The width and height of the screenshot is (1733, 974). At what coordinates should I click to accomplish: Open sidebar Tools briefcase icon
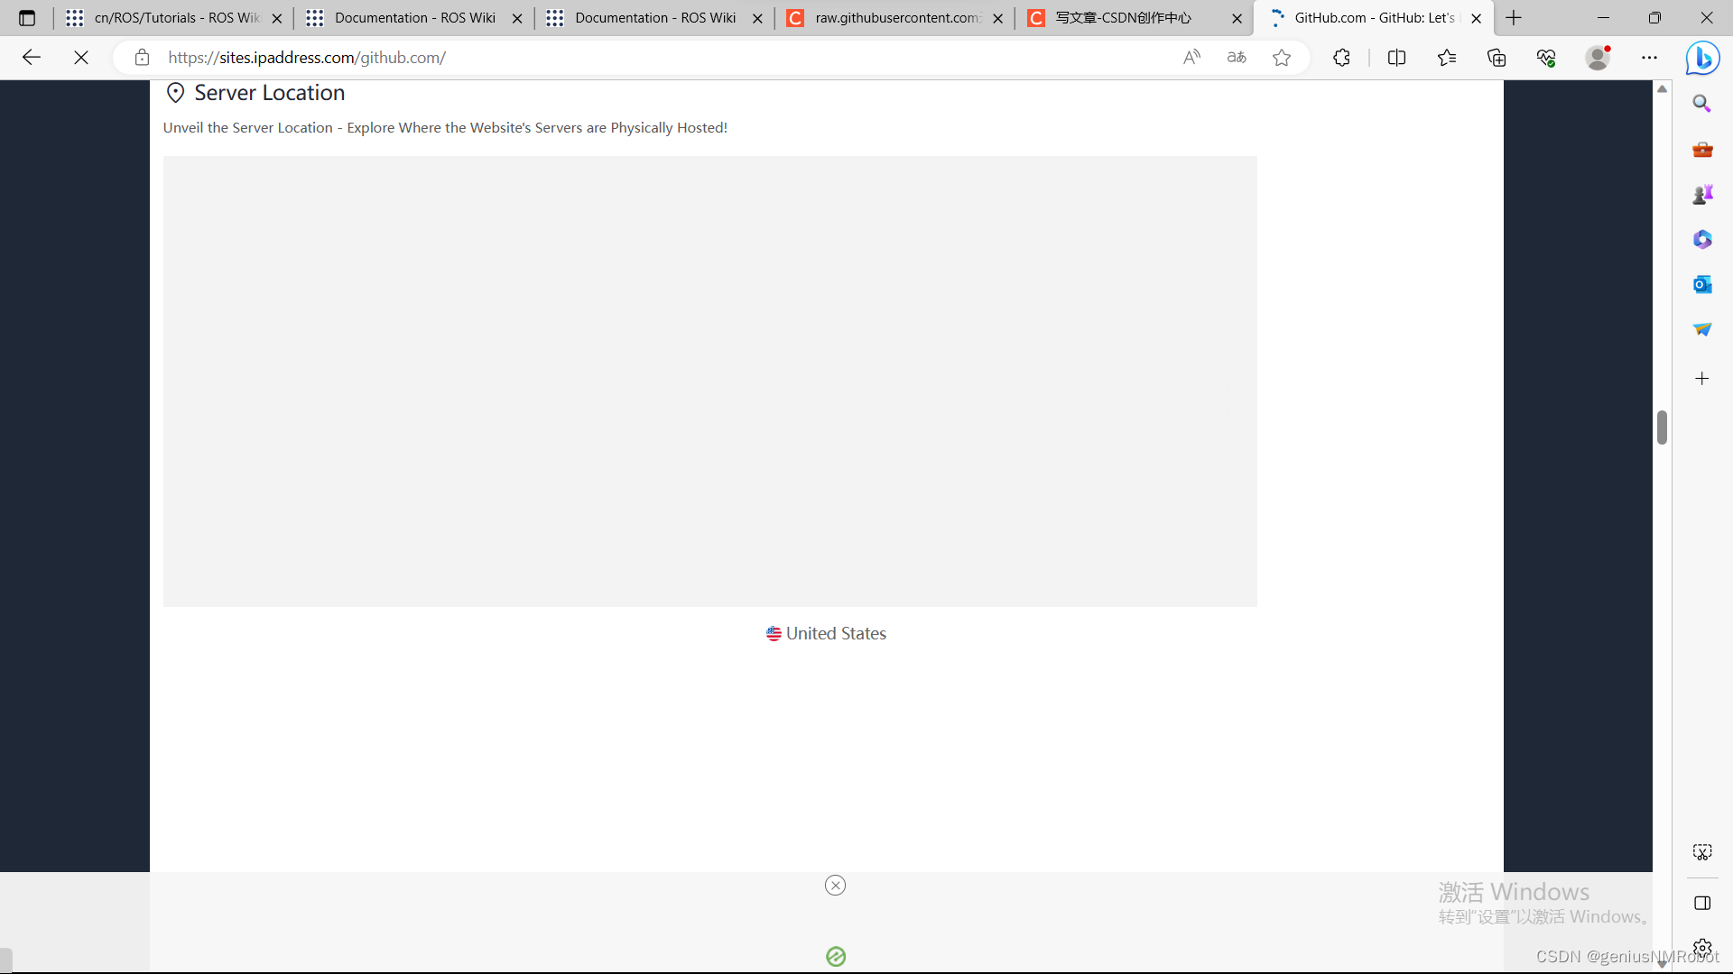pos(1702,149)
